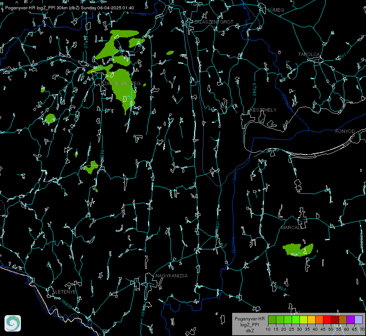
Task: Click the SÜMEG city label
Action: (x=276, y=10)
